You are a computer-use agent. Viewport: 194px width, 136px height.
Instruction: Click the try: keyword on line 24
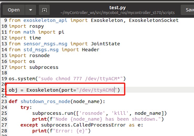point(26,107)
